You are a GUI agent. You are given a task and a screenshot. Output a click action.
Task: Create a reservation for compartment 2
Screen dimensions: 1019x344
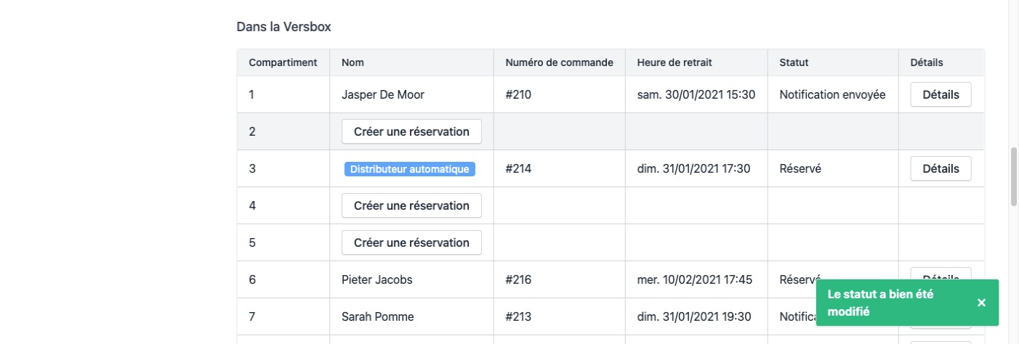coord(411,131)
